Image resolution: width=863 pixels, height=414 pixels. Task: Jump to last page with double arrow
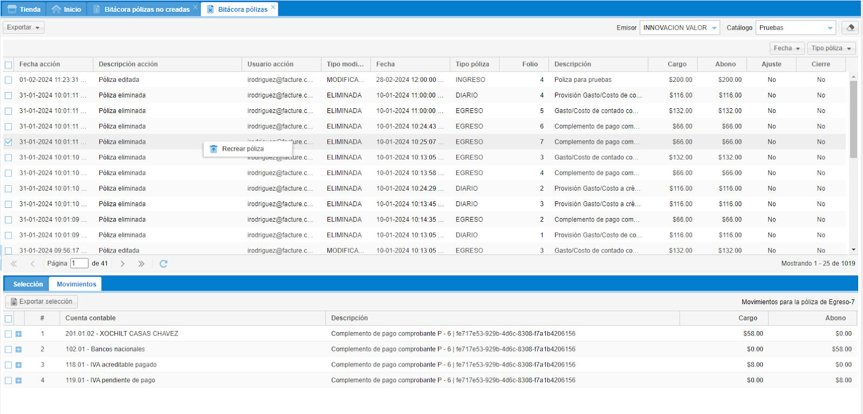tap(141, 264)
